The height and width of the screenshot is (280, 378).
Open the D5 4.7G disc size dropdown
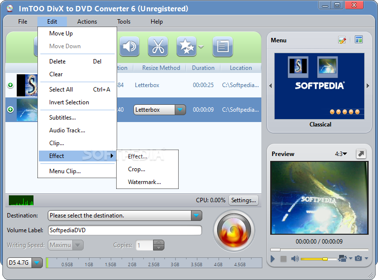click(x=37, y=263)
